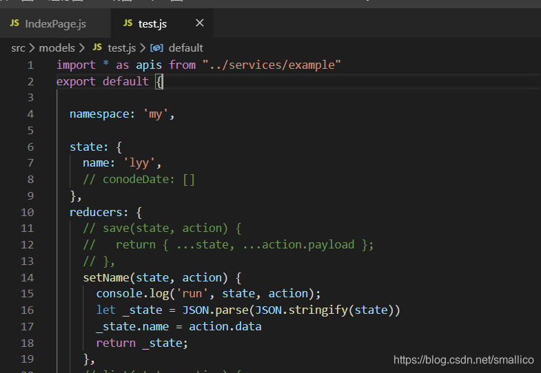Expand breadcrumb chevron after test.js
The image size is (541, 373).
(x=143, y=48)
